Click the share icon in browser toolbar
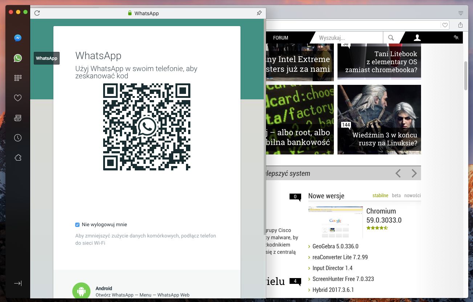473x302 pixels. coord(461,25)
